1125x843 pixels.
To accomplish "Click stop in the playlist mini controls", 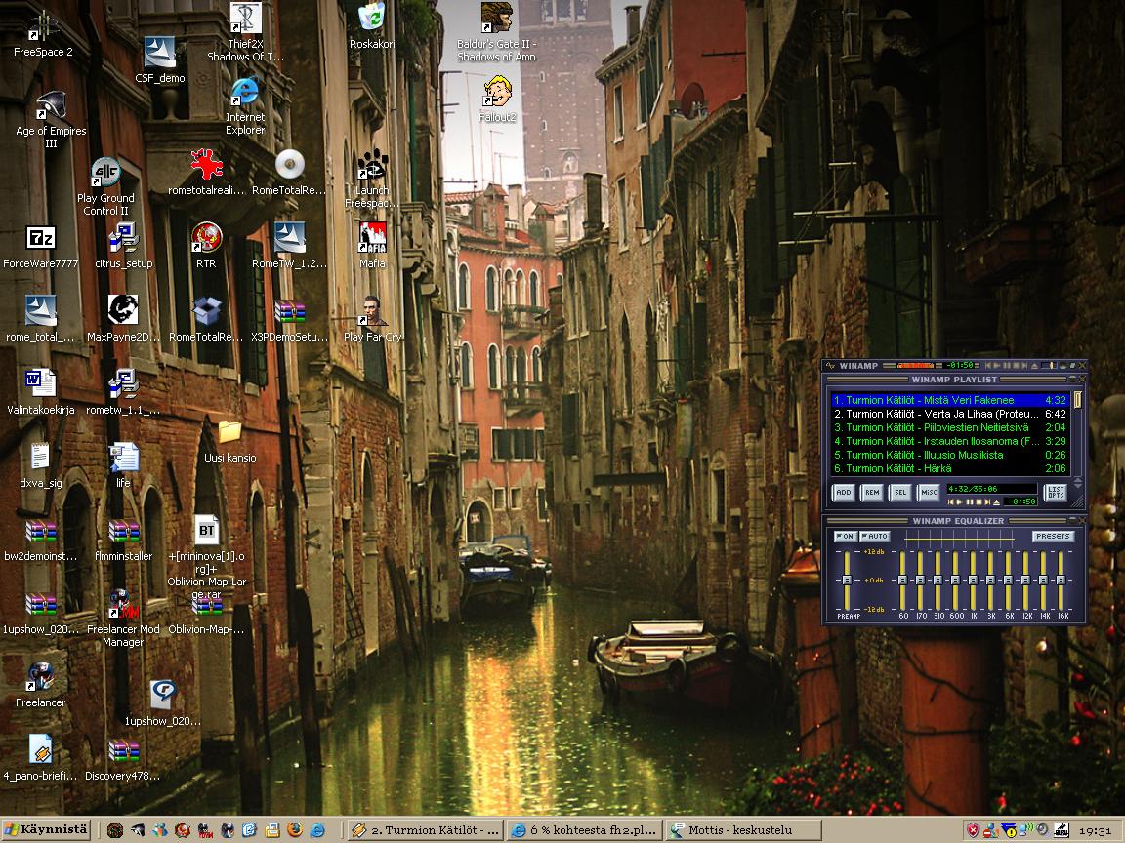I will click(979, 502).
